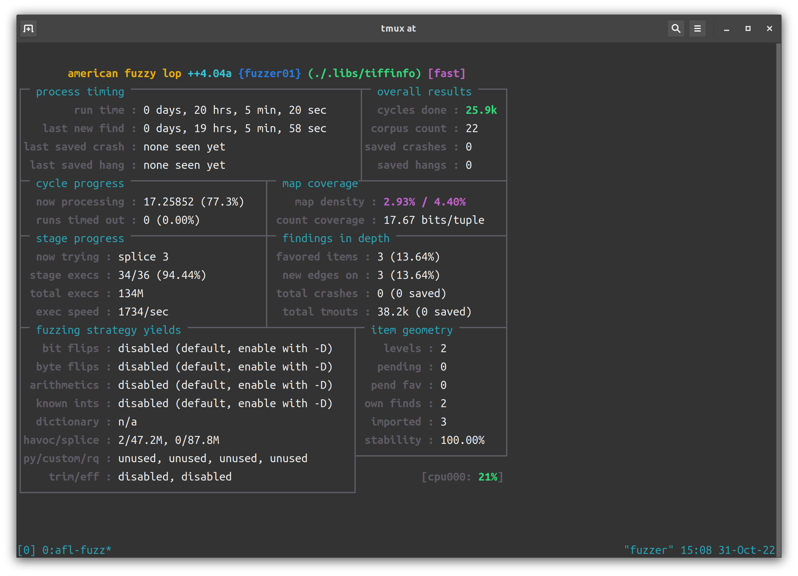798x576 pixels.
Task: Click the own finds value '2'
Action: (x=443, y=403)
